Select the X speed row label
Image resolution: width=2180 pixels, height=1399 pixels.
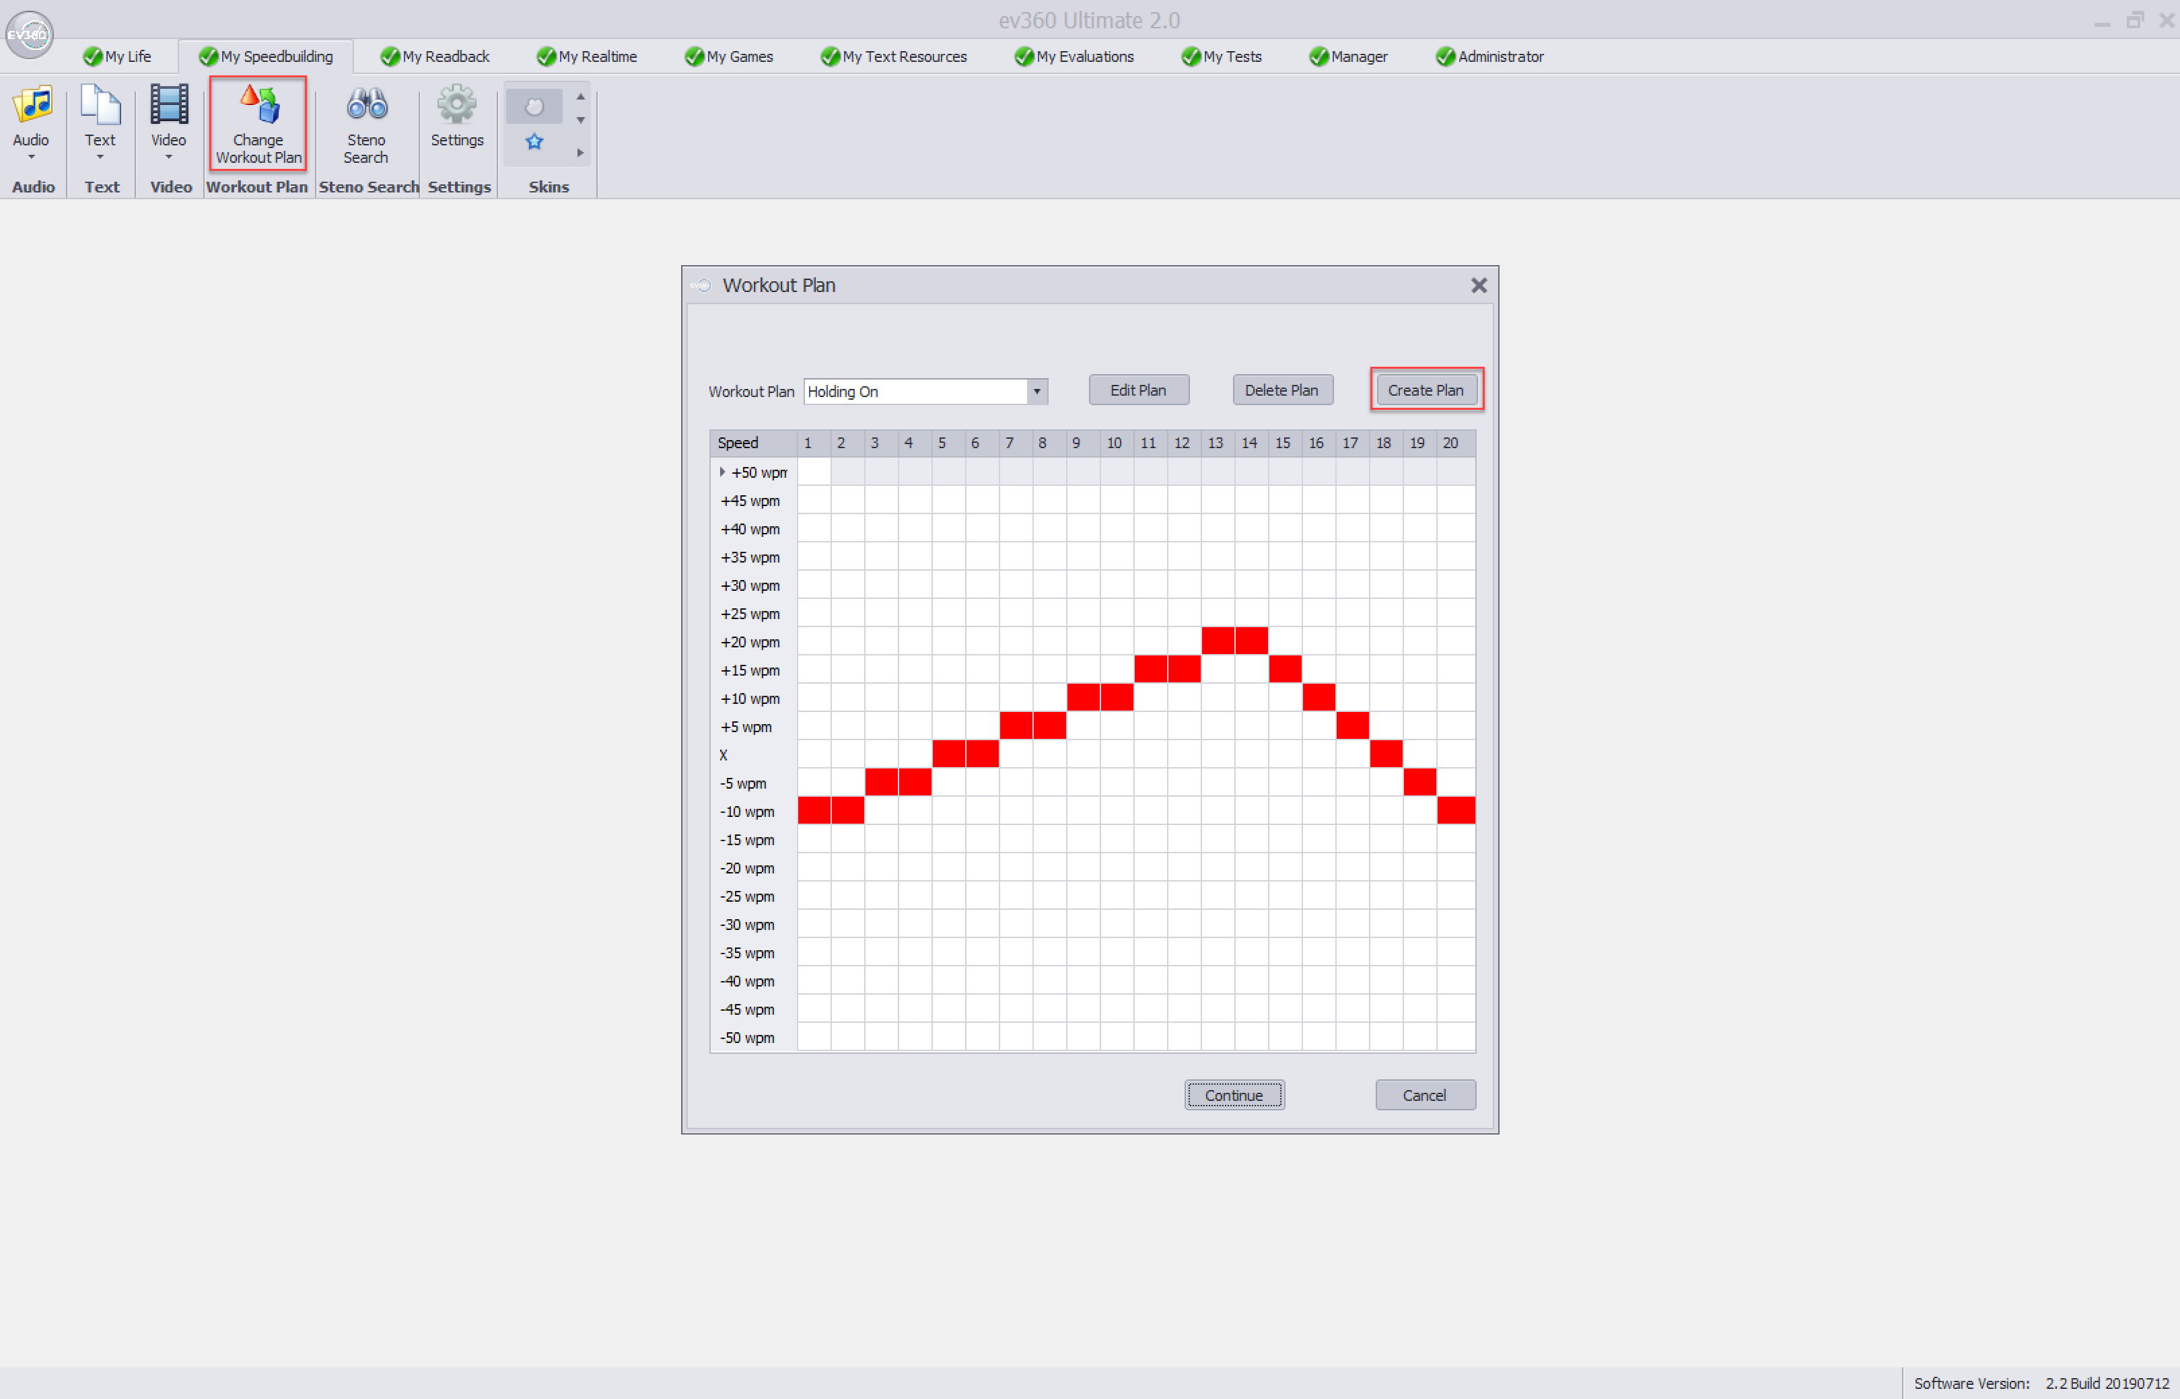point(724,756)
